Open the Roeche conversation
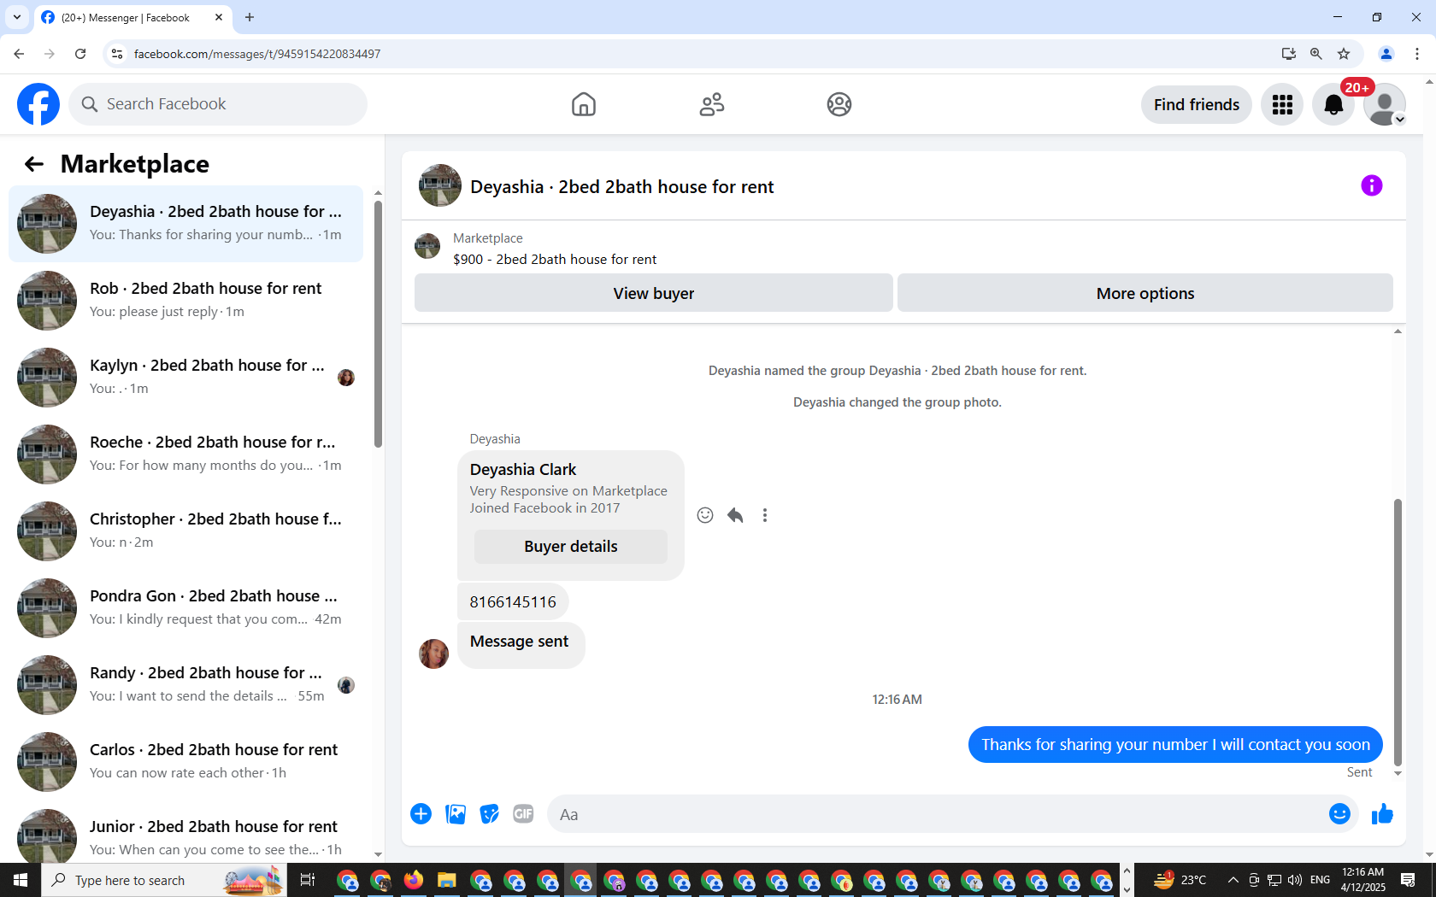Screen dimensions: 1436x897 186,454
